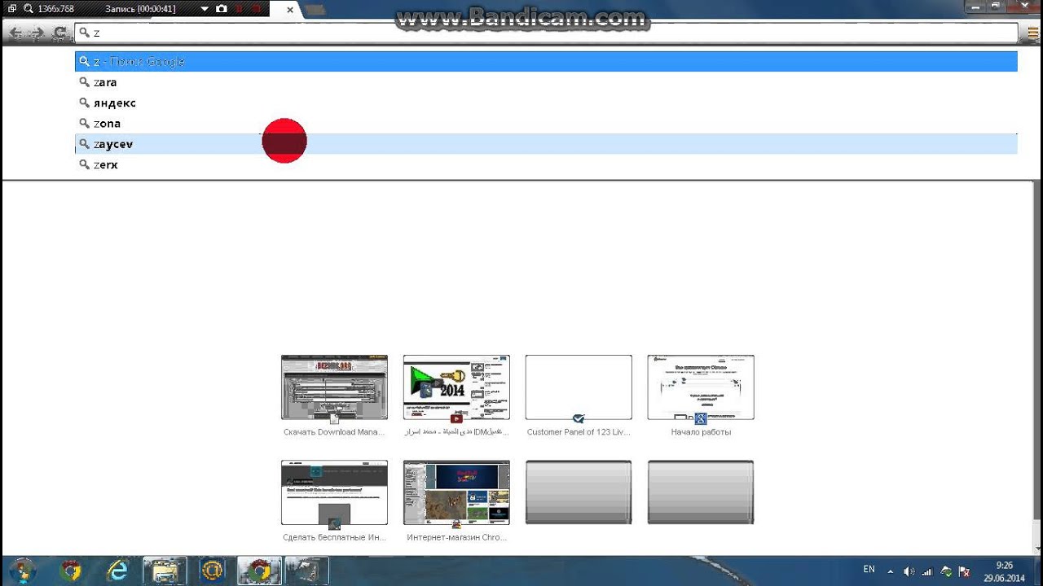The width and height of the screenshot is (1043, 586).
Task: Click the Show Desktop strip by the clock
Action: [x=1037, y=571]
